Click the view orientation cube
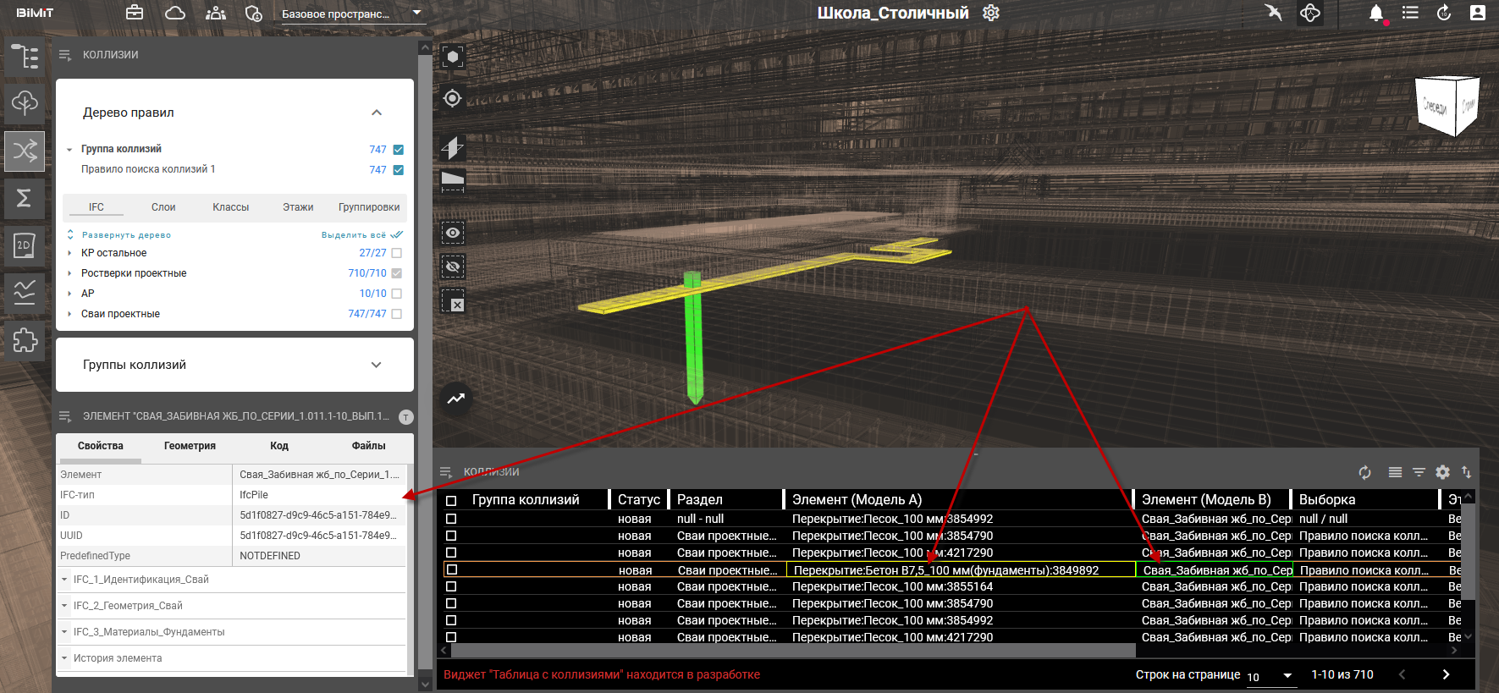The width and height of the screenshot is (1499, 693). click(x=1447, y=106)
